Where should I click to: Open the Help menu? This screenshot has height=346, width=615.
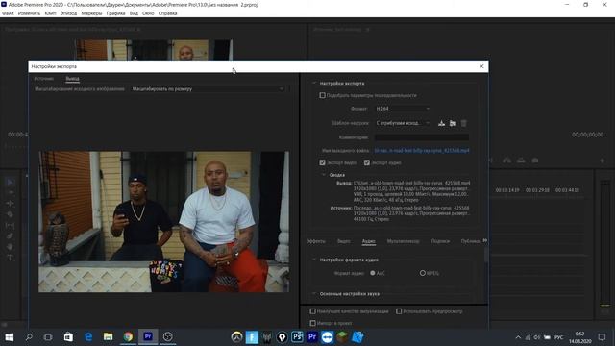(x=167, y=13)
